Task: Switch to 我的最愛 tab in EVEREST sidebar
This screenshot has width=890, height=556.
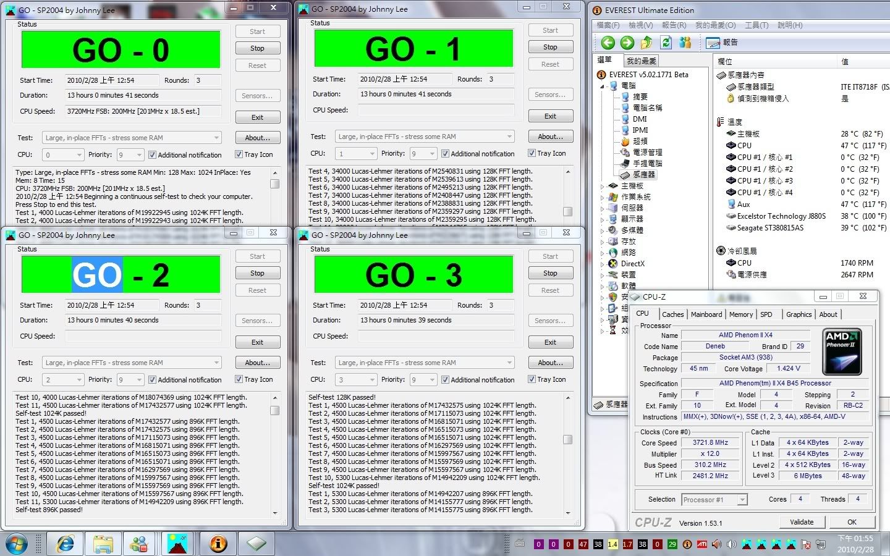Action: 642,61
